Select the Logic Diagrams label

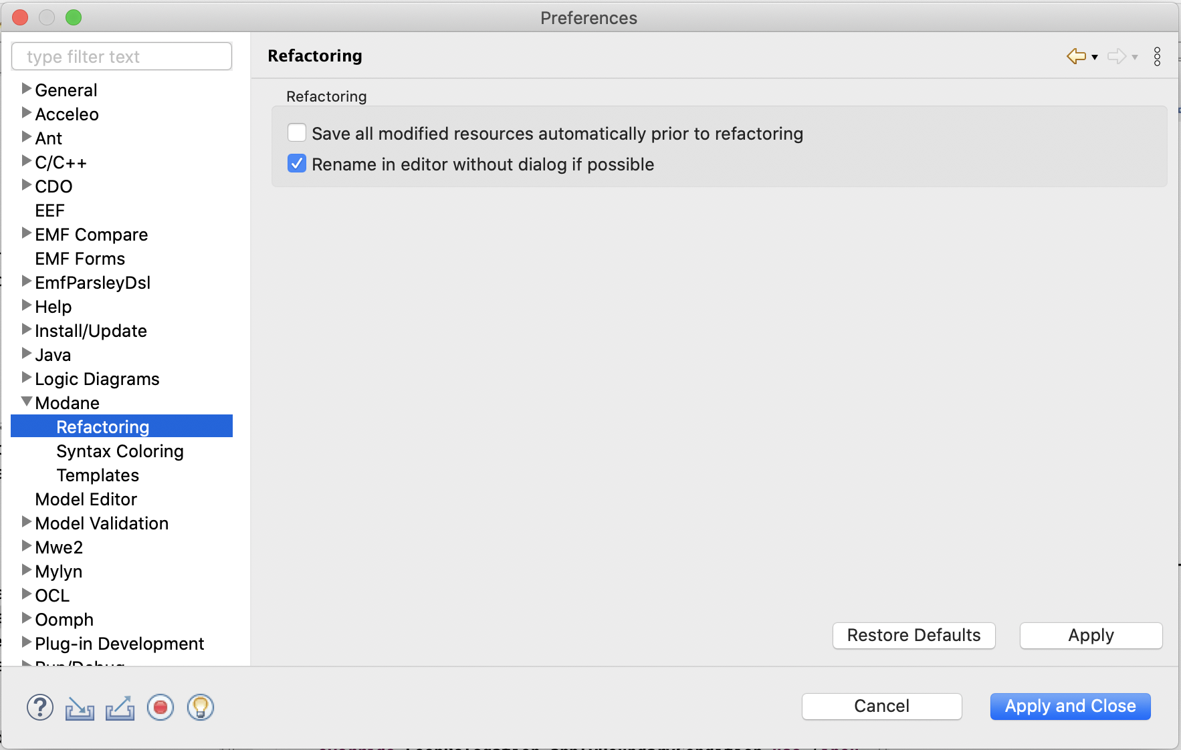(x=97, y=379)
